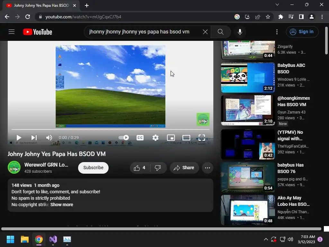Open the Chrome profile icon
This screenshot has height=247, width=329.
coord(311,17)
